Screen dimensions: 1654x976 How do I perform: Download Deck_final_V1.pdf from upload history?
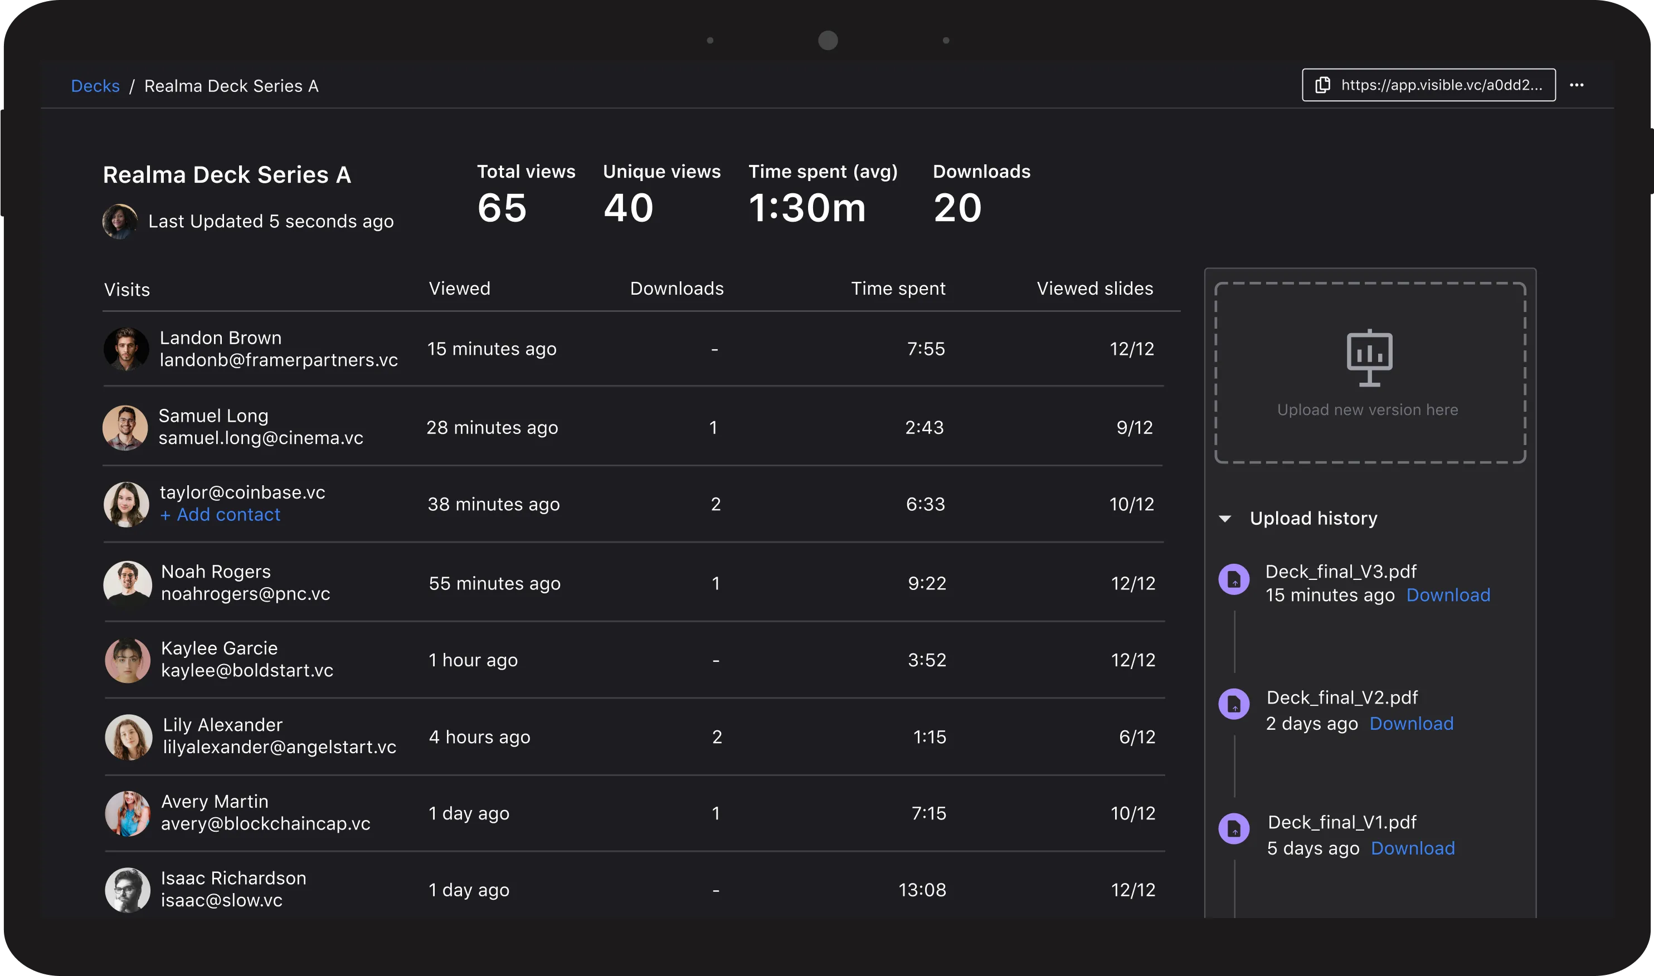pos(1413,848)
